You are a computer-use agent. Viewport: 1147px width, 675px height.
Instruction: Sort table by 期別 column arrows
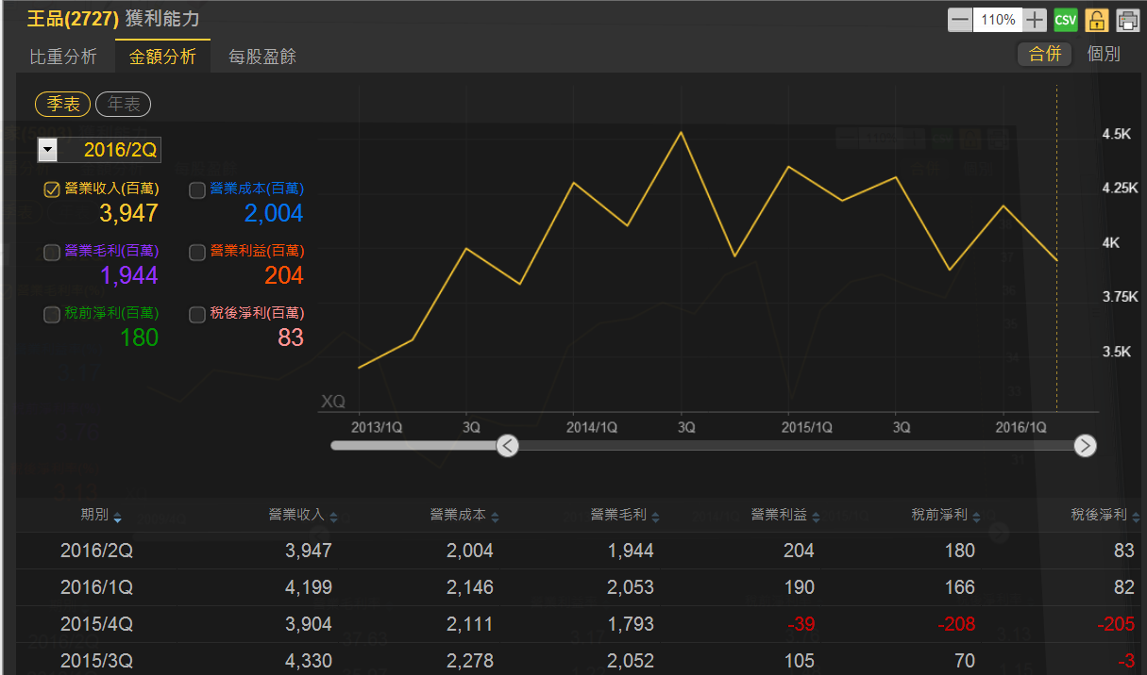pyautogui.click(x=117, y=517)
